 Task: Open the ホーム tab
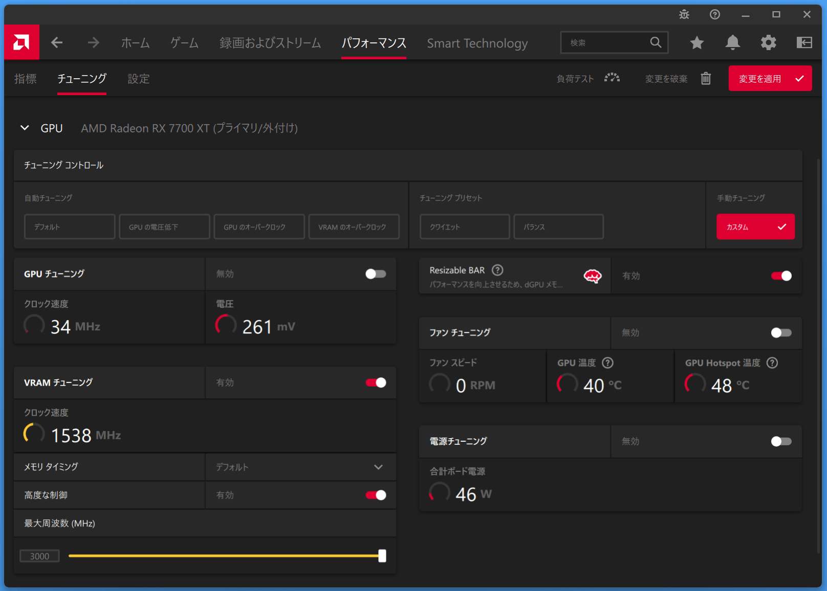coord(136,43)
